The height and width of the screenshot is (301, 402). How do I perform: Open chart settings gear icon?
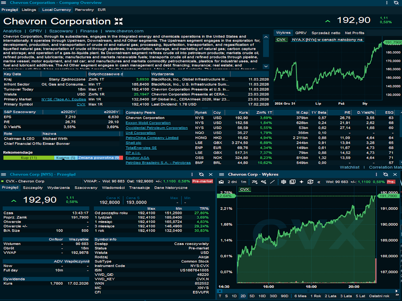(x=283, y=182)
